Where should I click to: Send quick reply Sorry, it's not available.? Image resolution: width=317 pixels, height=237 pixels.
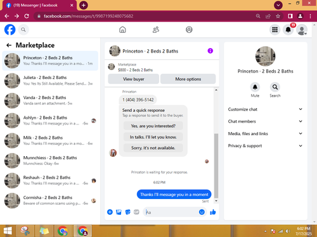point(153,148)
